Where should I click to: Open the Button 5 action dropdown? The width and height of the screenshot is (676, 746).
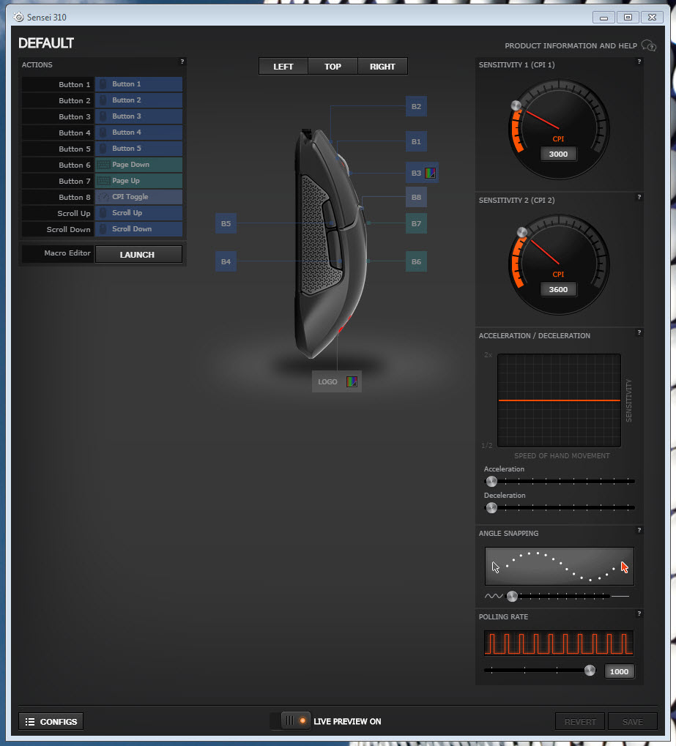(138, 149)
